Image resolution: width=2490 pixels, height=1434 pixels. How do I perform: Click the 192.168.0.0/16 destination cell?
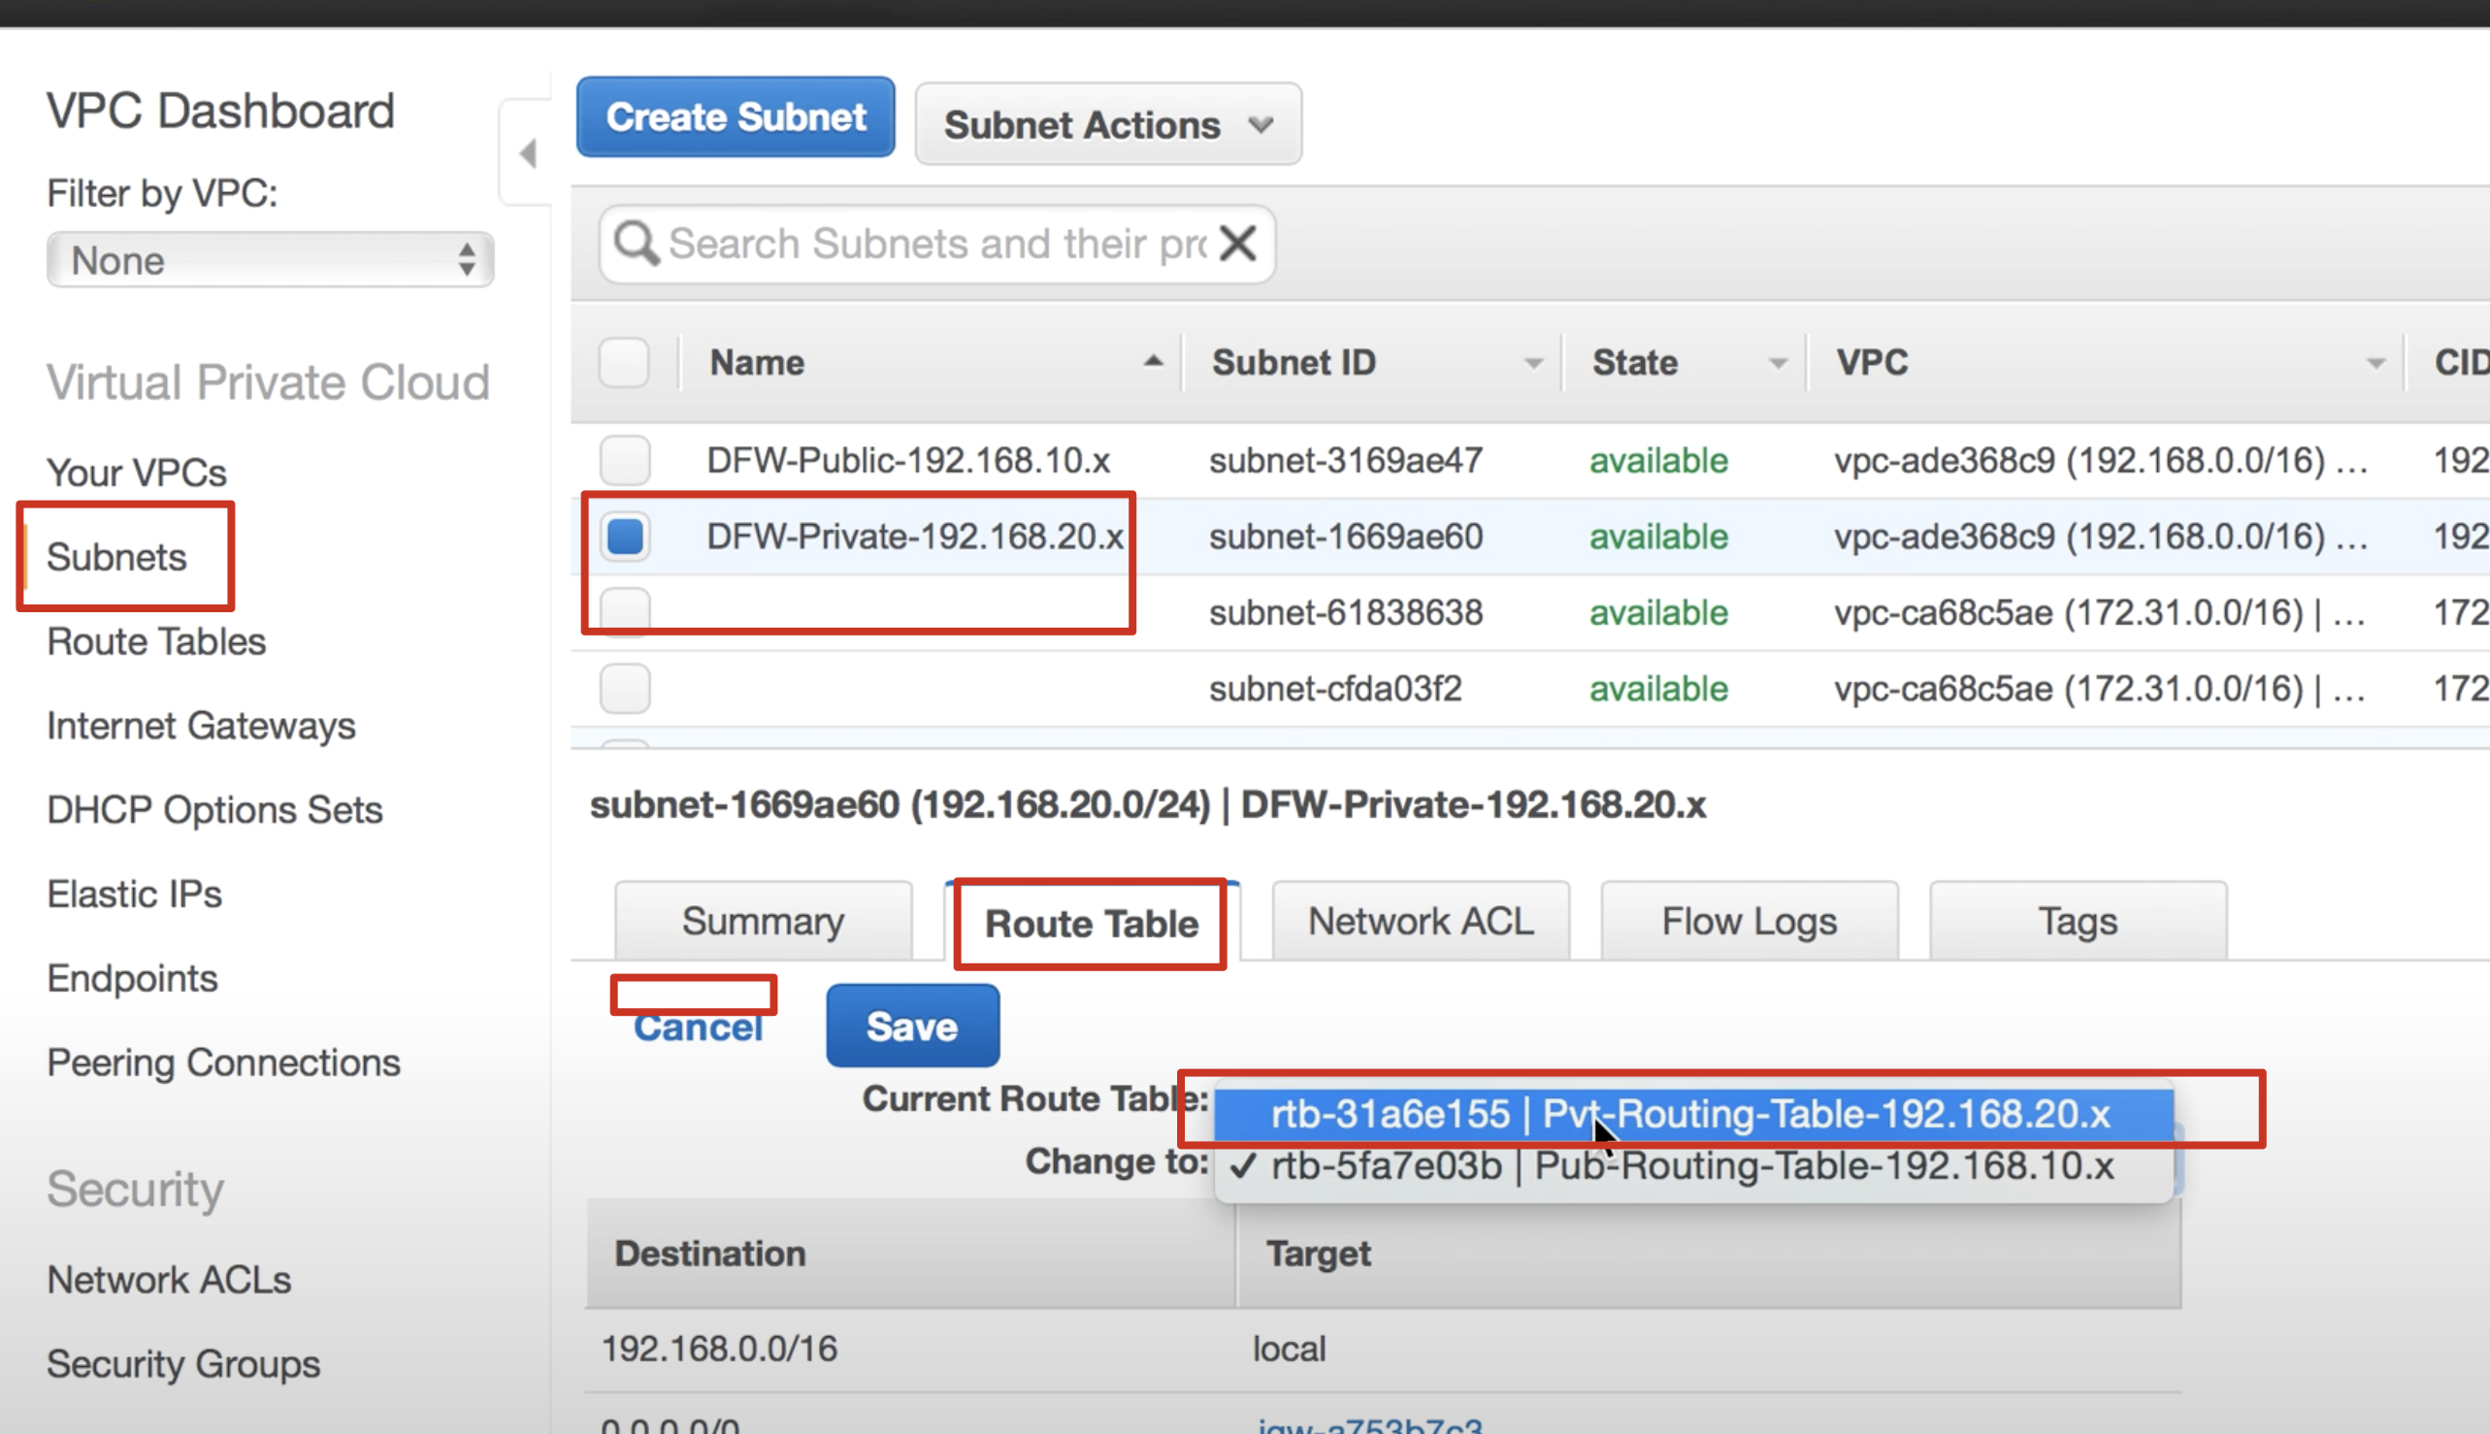pos(719,1349)
